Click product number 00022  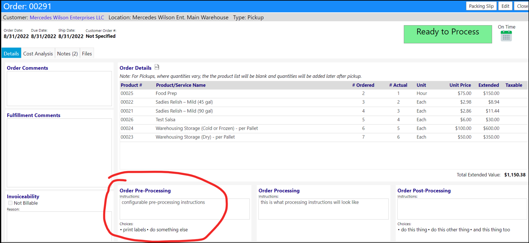click(127, 102)
